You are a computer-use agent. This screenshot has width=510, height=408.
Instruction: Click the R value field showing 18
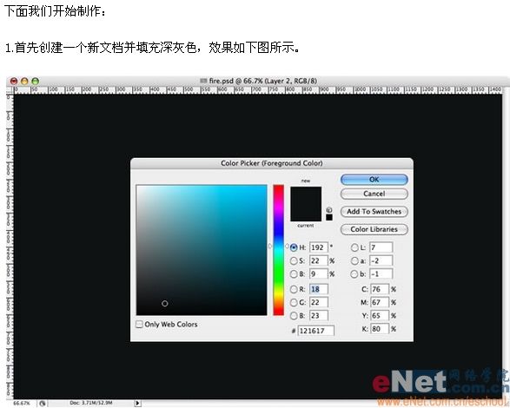point(319,289)
